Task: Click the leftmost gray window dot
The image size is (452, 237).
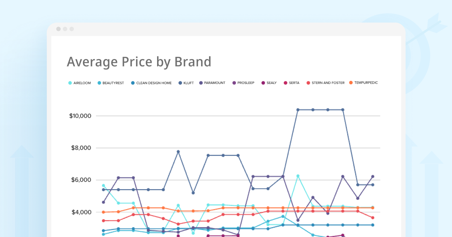Action: click(58, 29)
